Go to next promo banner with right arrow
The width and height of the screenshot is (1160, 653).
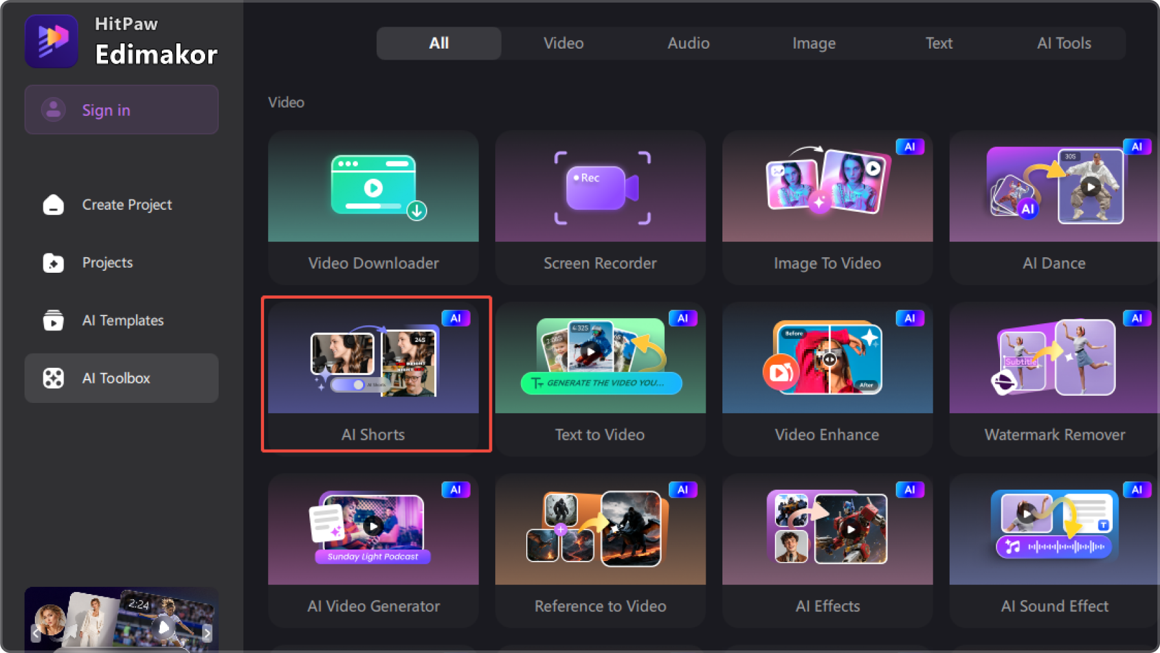click(x=207, y=632)
